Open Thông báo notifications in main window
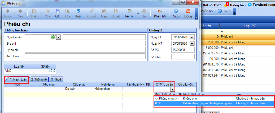Viewport: 275px width, 113px height. [235, 5]
